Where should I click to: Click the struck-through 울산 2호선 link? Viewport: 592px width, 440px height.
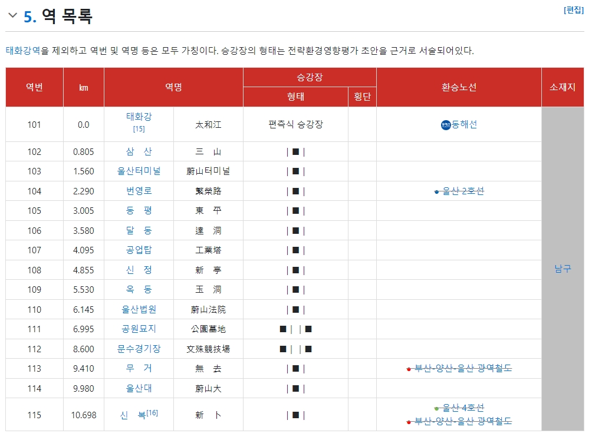(463, 191)
